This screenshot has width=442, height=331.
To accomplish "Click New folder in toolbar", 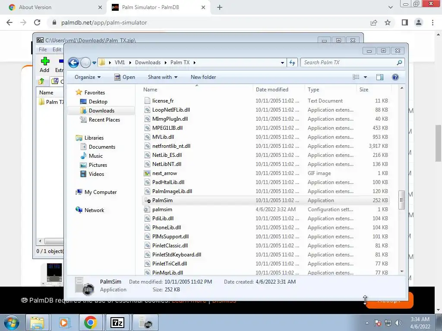I will [x=203, y=77].
